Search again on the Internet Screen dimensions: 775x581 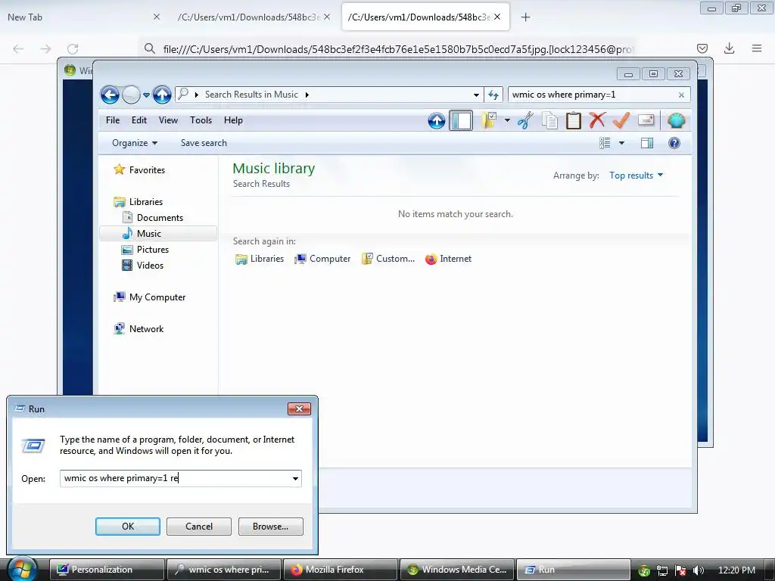click(x=448, y=259)
